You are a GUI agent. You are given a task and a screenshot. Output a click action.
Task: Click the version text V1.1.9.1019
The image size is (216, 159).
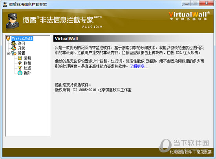pyautogui.click(x=92, y=27)
